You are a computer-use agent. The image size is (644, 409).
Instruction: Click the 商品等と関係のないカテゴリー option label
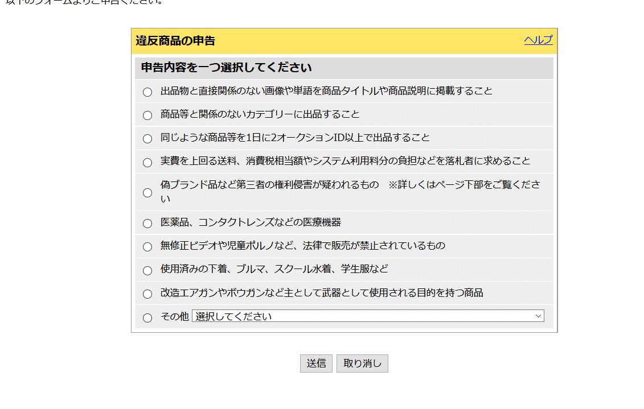(260, 114)
